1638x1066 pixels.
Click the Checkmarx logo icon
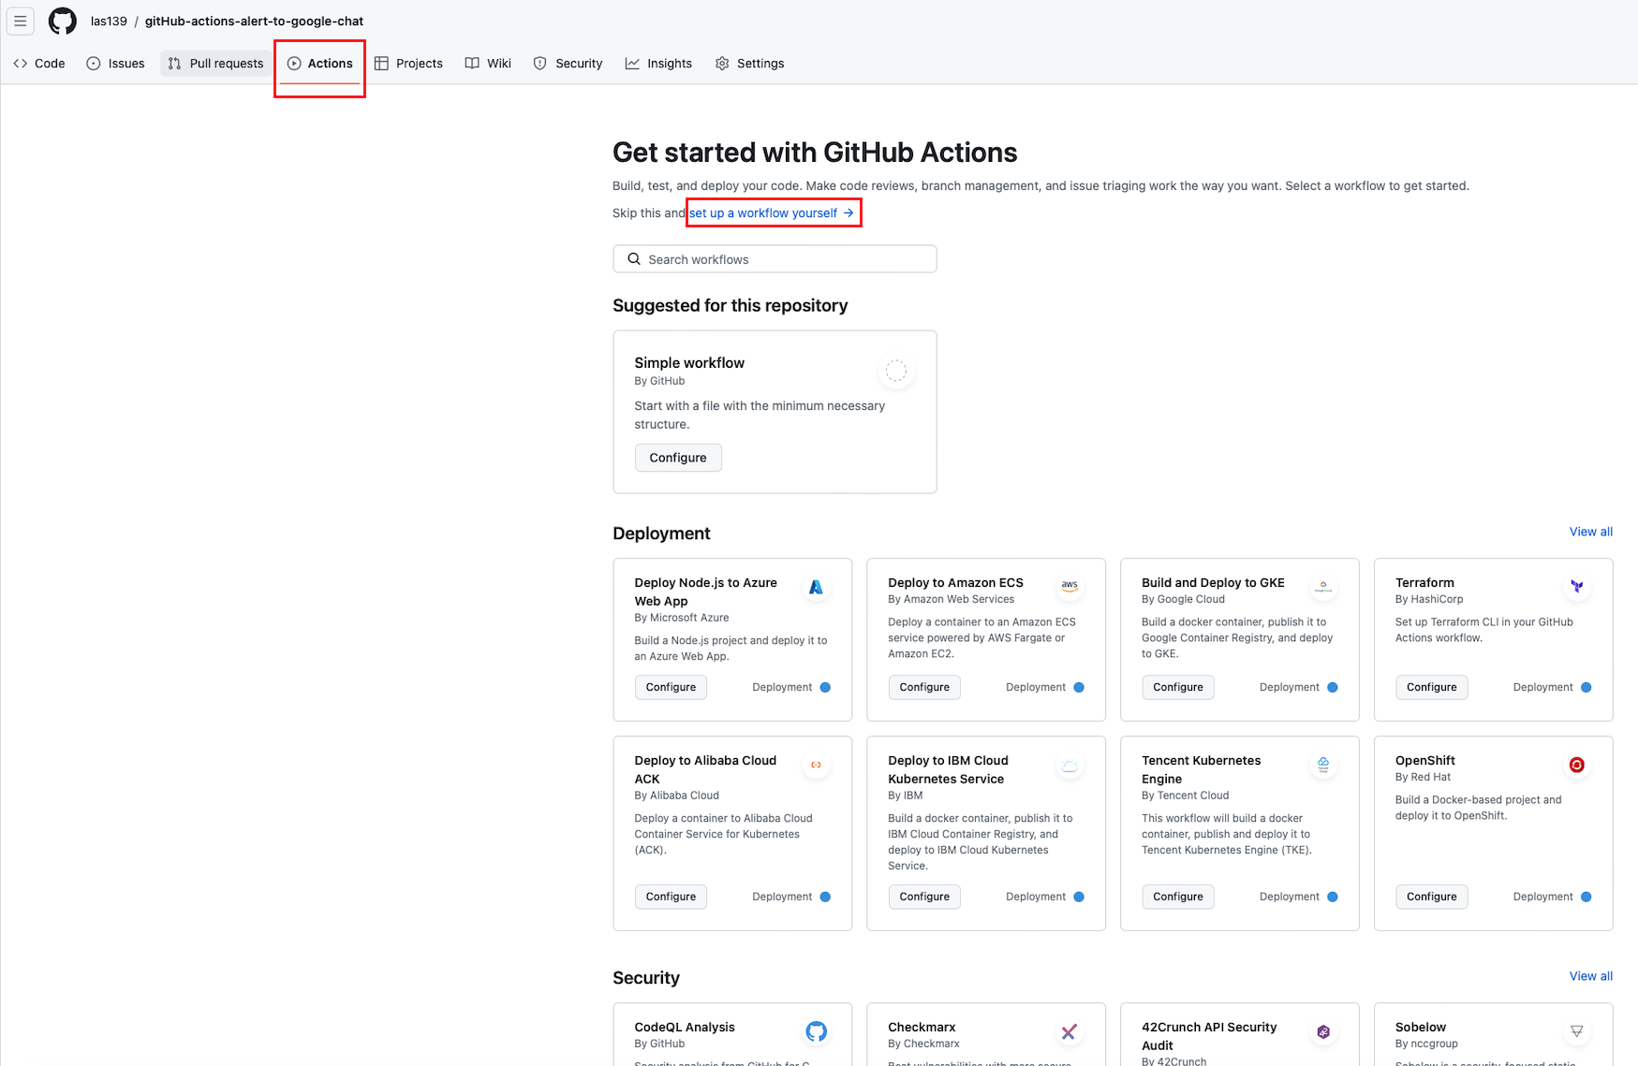tap(1070, 1031)
